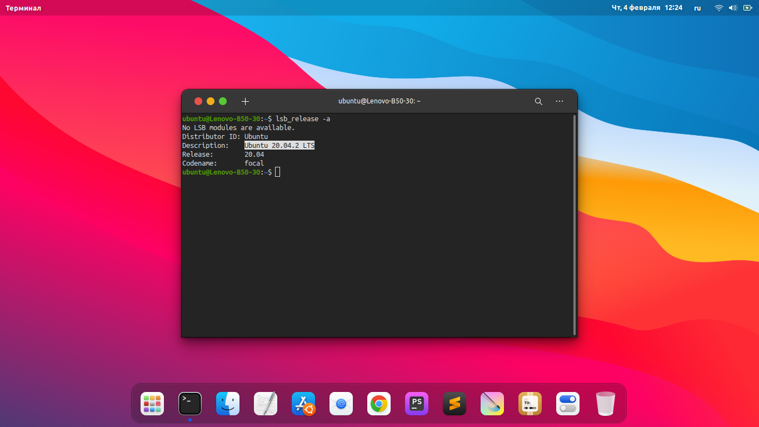Open the Trash from dock

point(606,404)
